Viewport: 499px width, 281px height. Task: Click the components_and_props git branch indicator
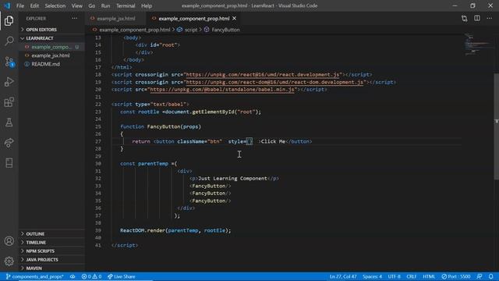tap(34, 276)
